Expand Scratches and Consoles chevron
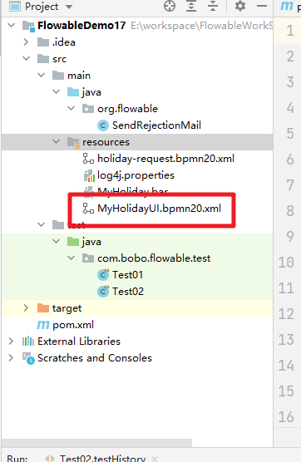The image size is (301, 462). pos(11,357)
